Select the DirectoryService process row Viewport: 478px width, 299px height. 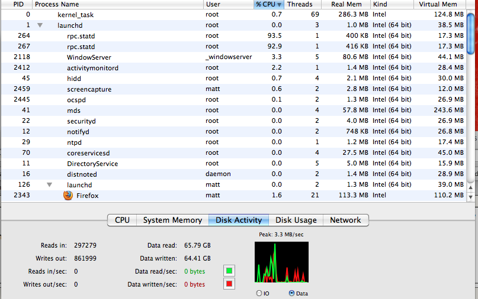(x=233, y=164)
